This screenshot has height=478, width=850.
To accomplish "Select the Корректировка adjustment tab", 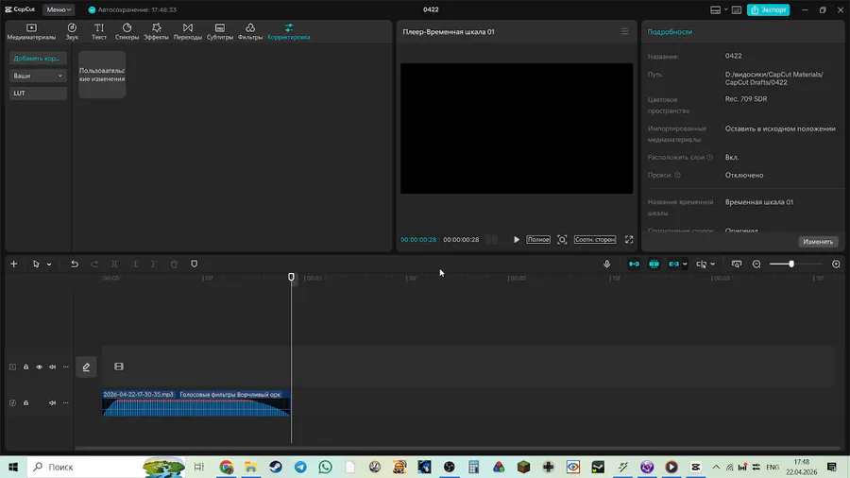I will (x=289, y=31).
